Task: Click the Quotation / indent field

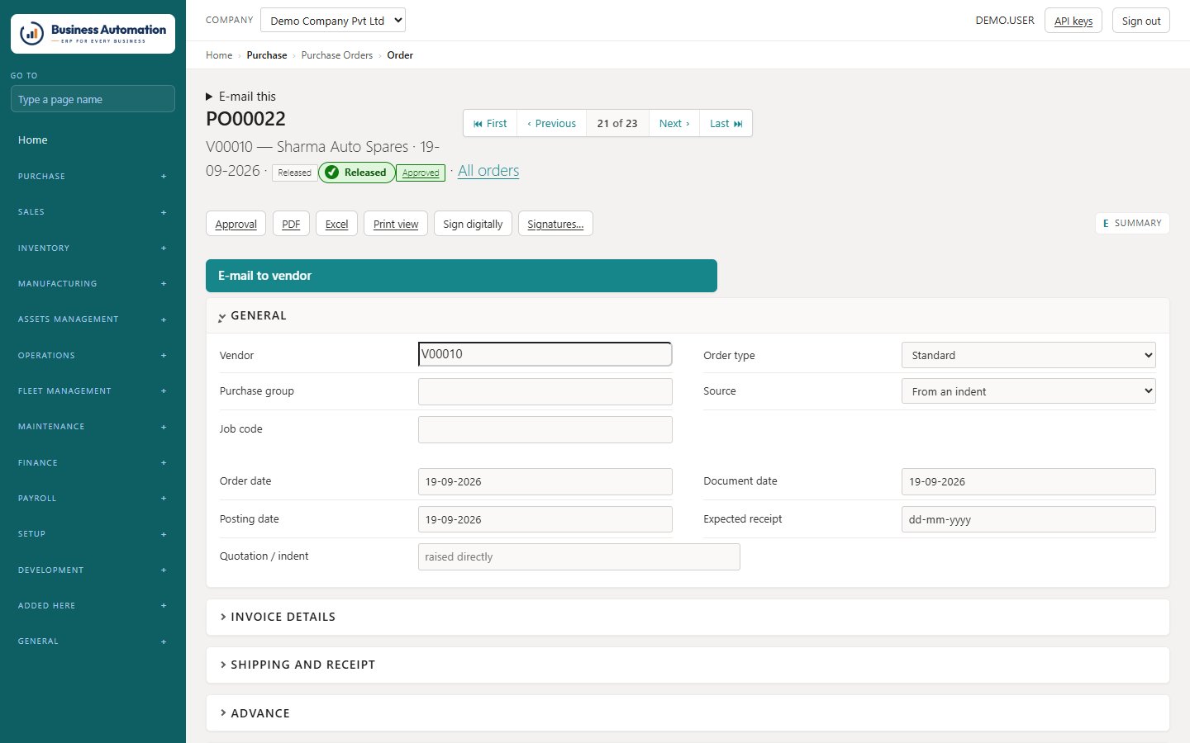Action: [x=579, y=557]
